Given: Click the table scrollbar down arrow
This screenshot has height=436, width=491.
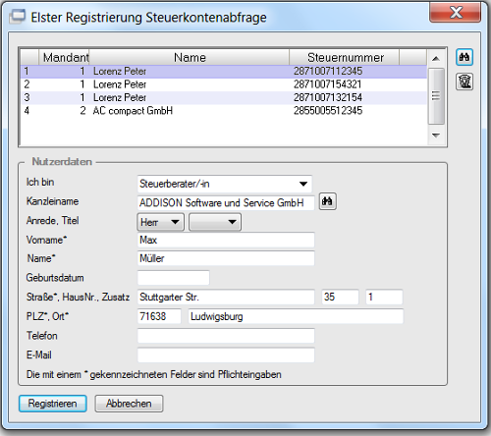Looking at the screenshot, I should tap(436, 135).
